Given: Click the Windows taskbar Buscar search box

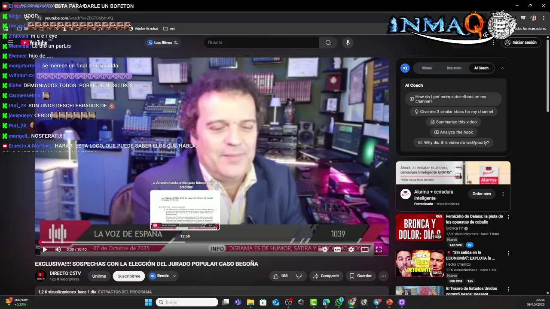Looking at the screenshot, I should [x=187, y=302].
